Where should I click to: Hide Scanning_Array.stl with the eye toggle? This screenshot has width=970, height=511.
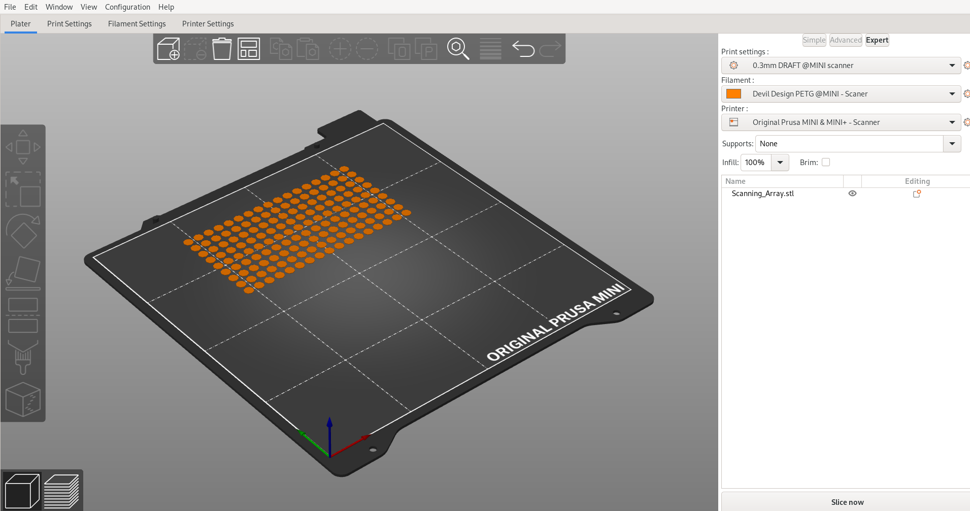(x=852, y=193)
